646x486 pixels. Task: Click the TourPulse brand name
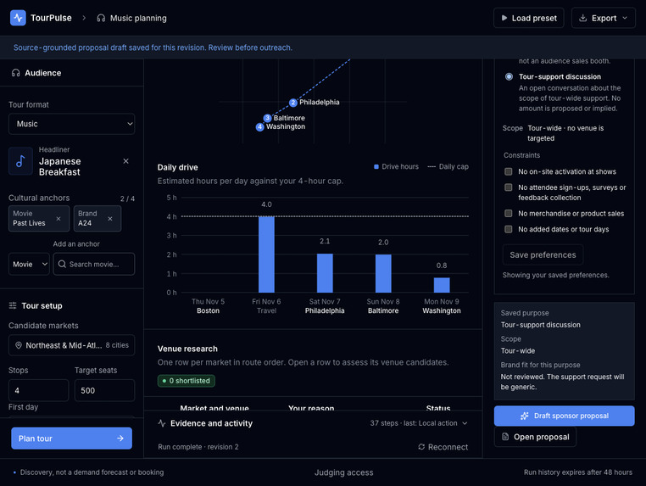(51, 18)
